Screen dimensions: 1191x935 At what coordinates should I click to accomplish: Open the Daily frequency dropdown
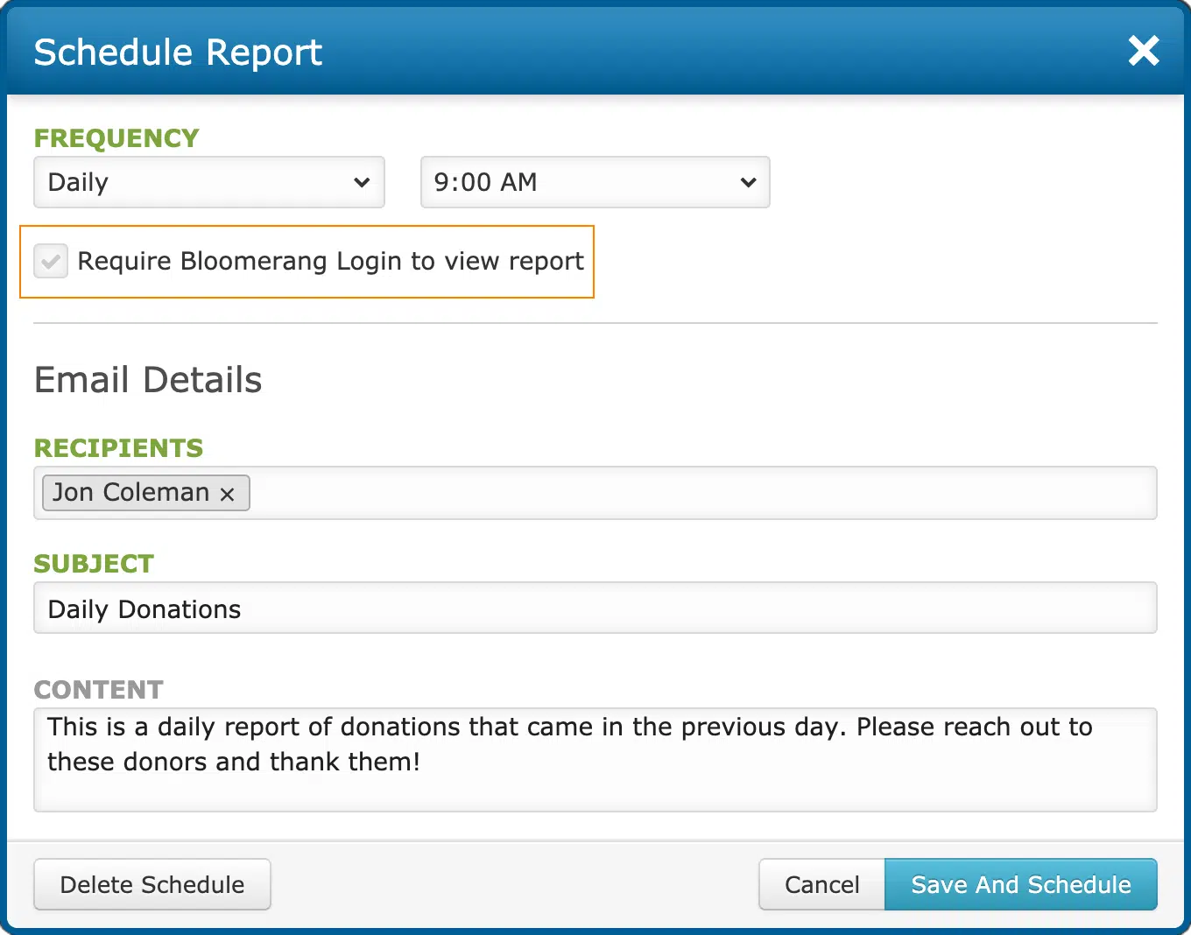pyautogui.click(x=208, y=182)
